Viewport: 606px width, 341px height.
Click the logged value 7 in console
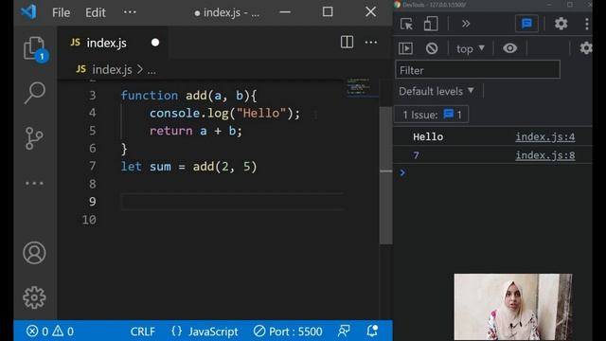click(416, 155)
